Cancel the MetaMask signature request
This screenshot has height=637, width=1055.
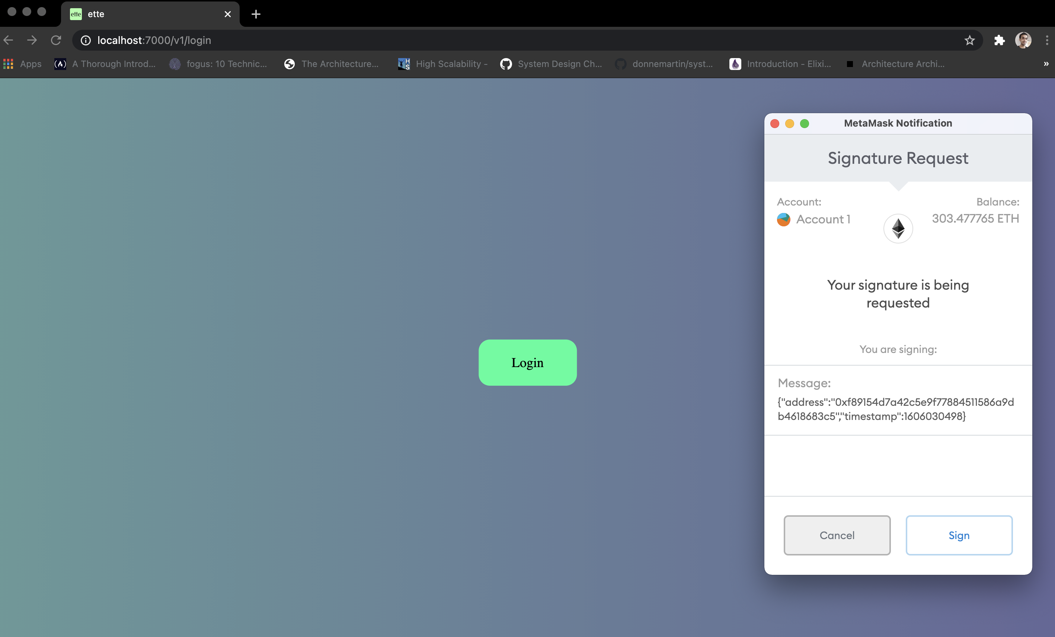837,535
